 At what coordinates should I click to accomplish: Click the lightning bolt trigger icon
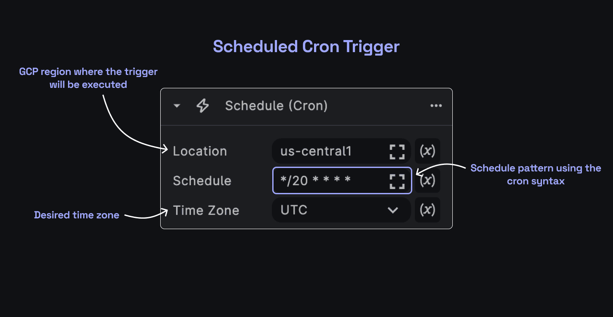[x=202, y=106]
